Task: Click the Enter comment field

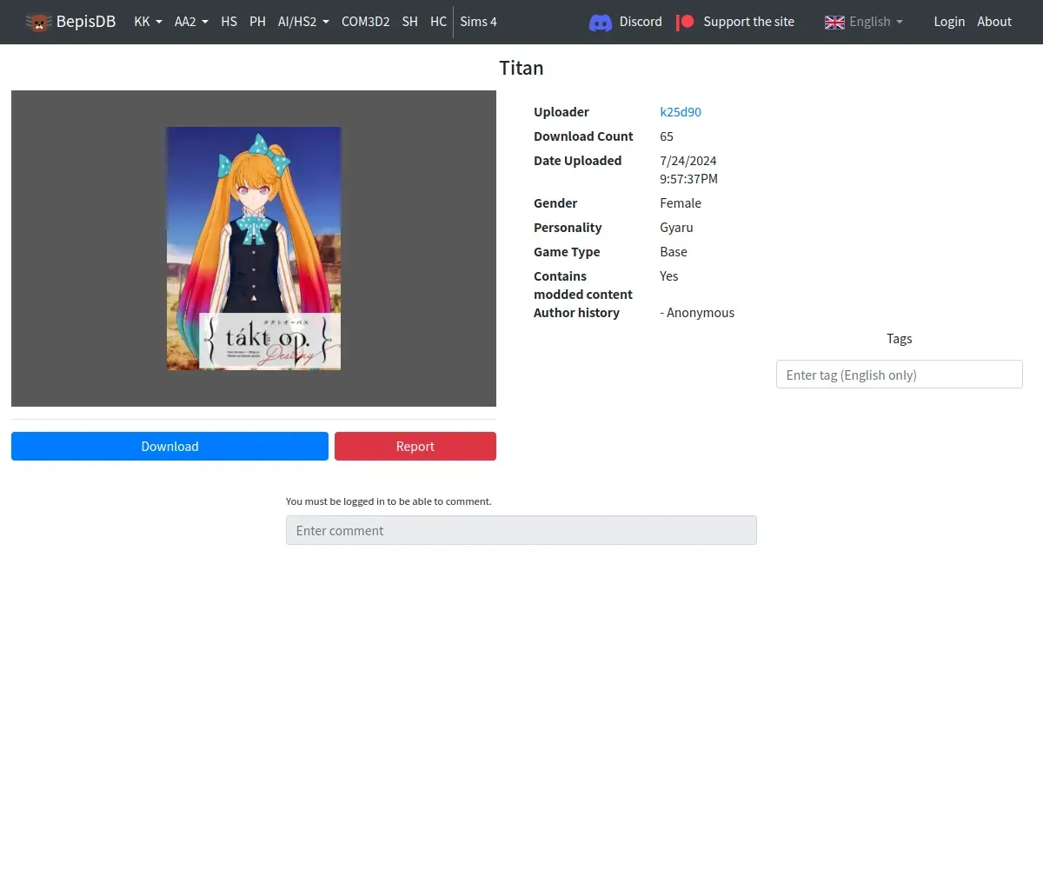Action: tap(521, 530)
